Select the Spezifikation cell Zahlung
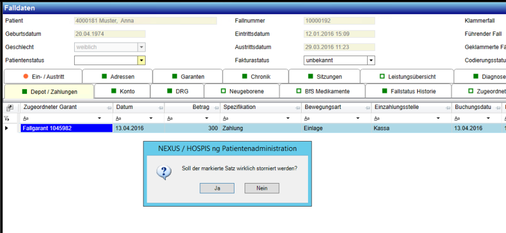 pos(260,128)
